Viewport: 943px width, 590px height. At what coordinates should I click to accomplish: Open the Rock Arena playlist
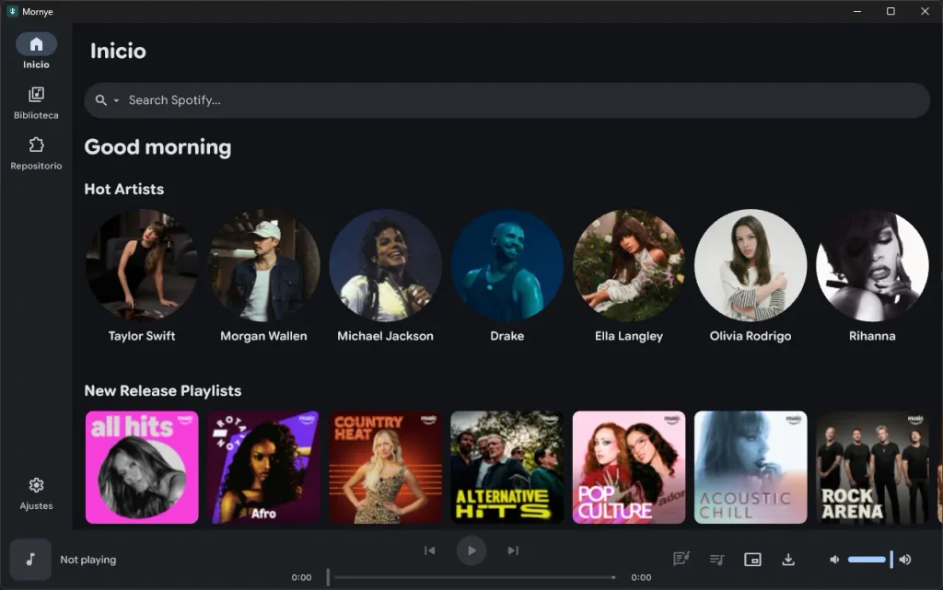[x=872, y=467]
